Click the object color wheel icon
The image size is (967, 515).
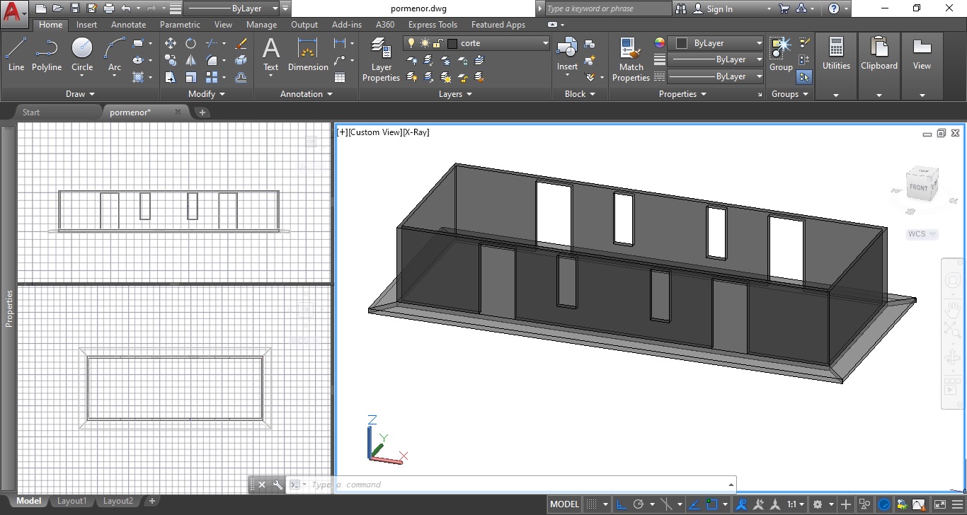[x=660, y=43]
